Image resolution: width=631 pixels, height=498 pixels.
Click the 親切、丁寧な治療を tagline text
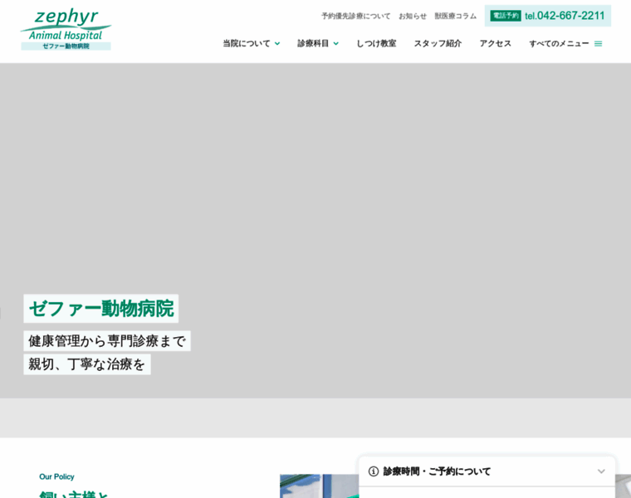click(86, 364)
